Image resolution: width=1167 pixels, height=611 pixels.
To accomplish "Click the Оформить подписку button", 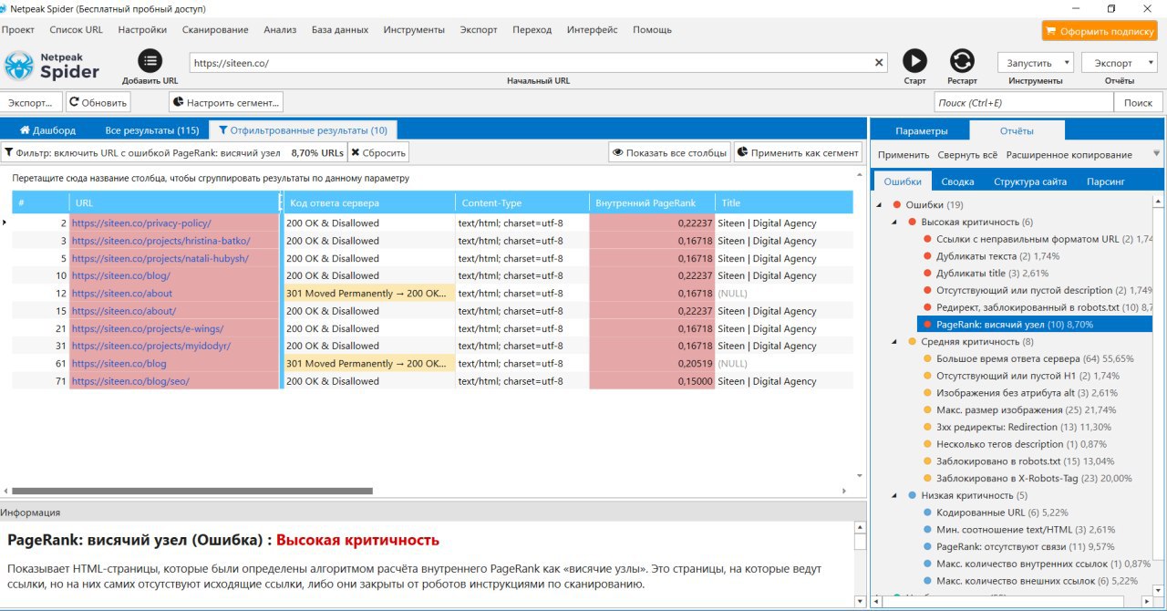I will [1099, 31].
